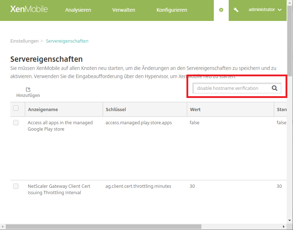Screen dimensions: 293x230
Task: Sort by the Anzeigename column header
Action: [43, 109]
